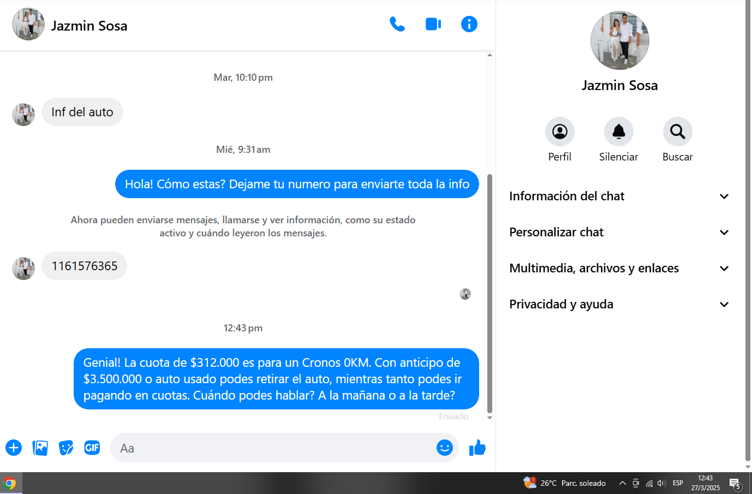Toggle the conversation info panel icon
This screenshot has width=752, height=494.
click(x=469, y=24)
